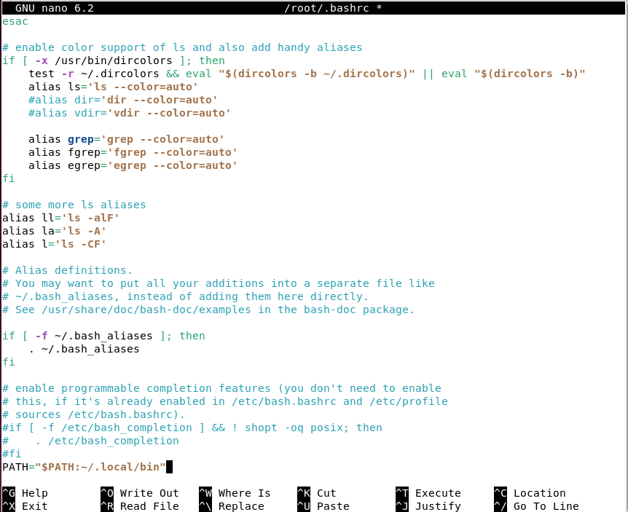Image resolution: width=628 pixels, height=512 pixels.
Task: Select the ^R Read File shortcut
Action: pyautogui.click(x=140, y=506)
